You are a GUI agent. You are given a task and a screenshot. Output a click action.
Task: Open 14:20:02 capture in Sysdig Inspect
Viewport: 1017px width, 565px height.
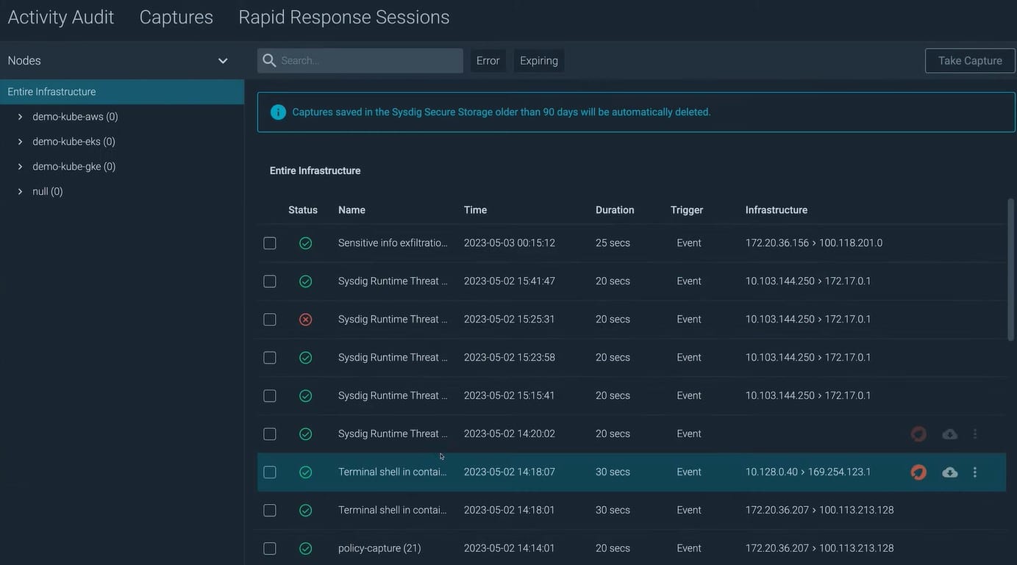point(918,434)
